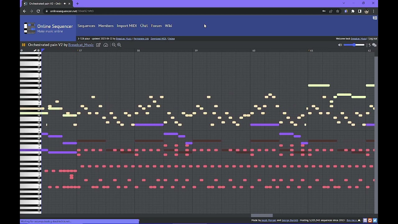Click the Buy me a coffee link
This screenshot has height=224, width=398.
tap(354, 220)
